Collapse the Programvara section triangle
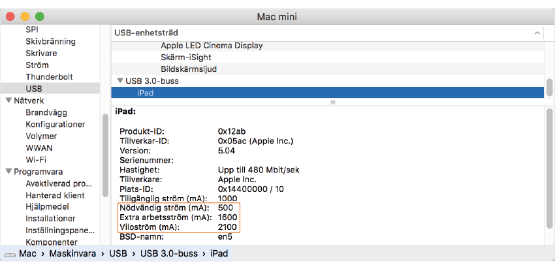This screenshot has width=555, height=269. [x=8, y=172]
